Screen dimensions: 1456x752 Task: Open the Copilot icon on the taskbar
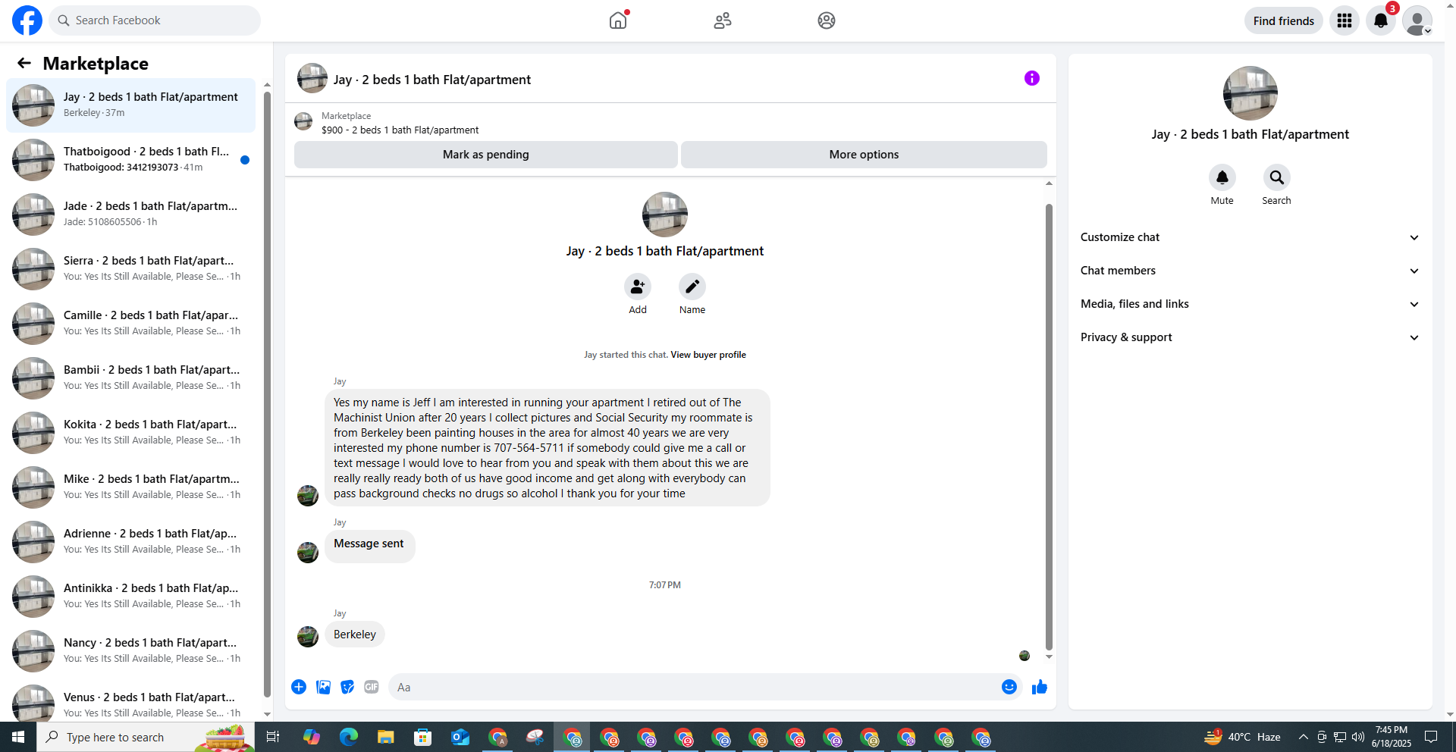coord(312,737)
